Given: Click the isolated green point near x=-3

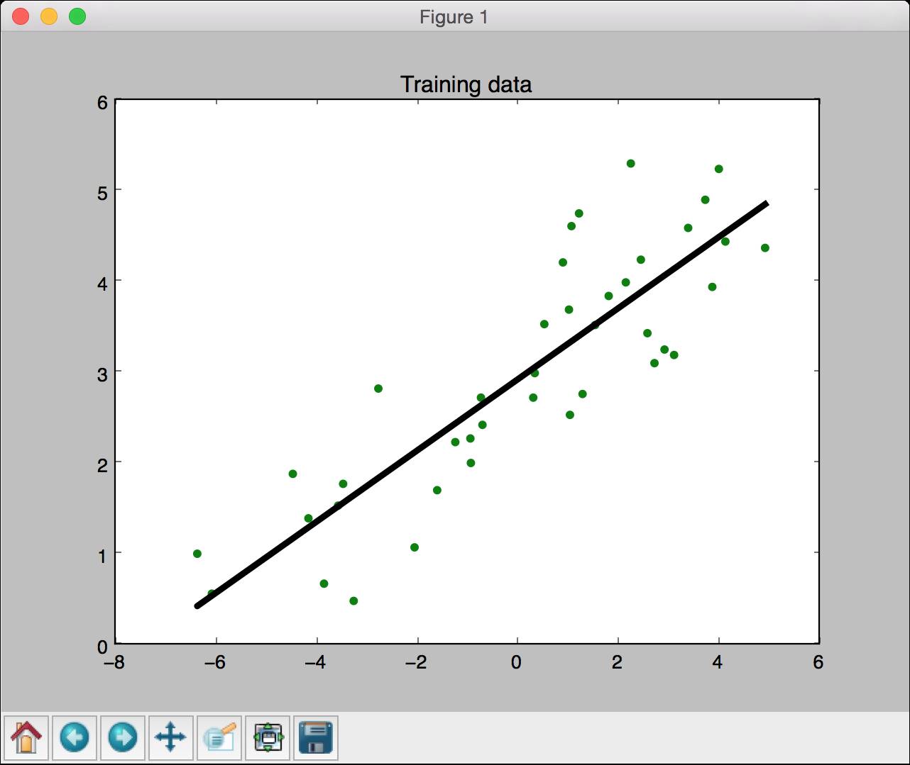Looking at the screenshot, I should pyautogui.click(x=378, y=389).
